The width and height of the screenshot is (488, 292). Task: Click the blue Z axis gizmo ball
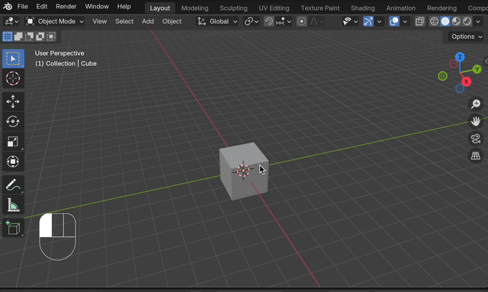[460, 57]
